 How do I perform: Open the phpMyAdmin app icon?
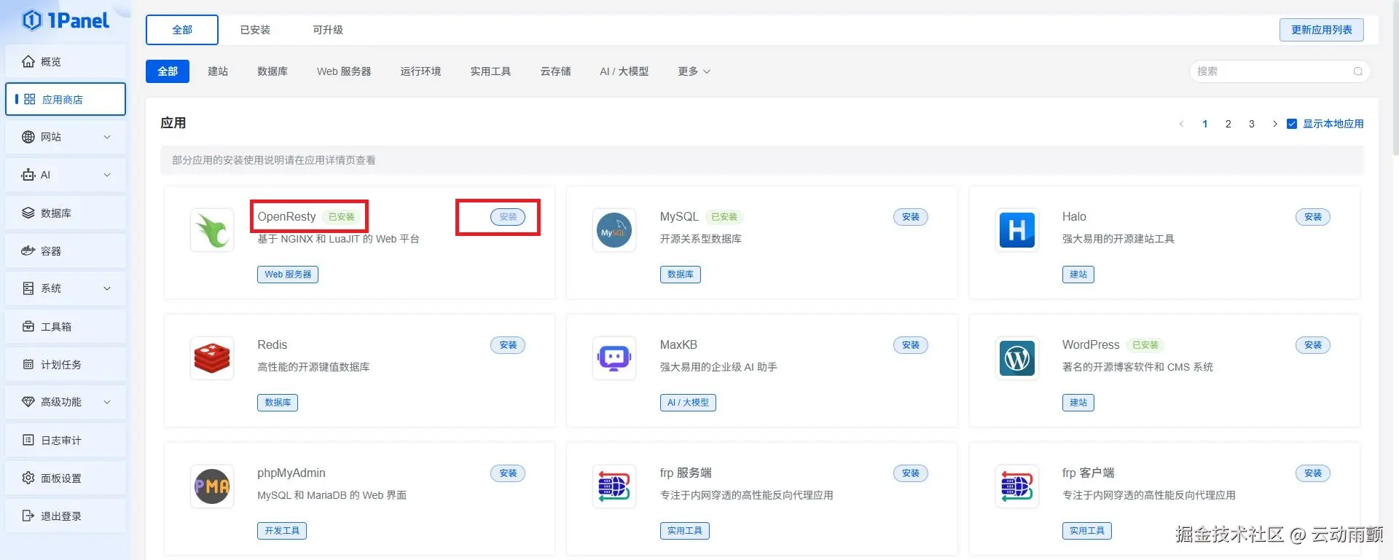point(212,486)
